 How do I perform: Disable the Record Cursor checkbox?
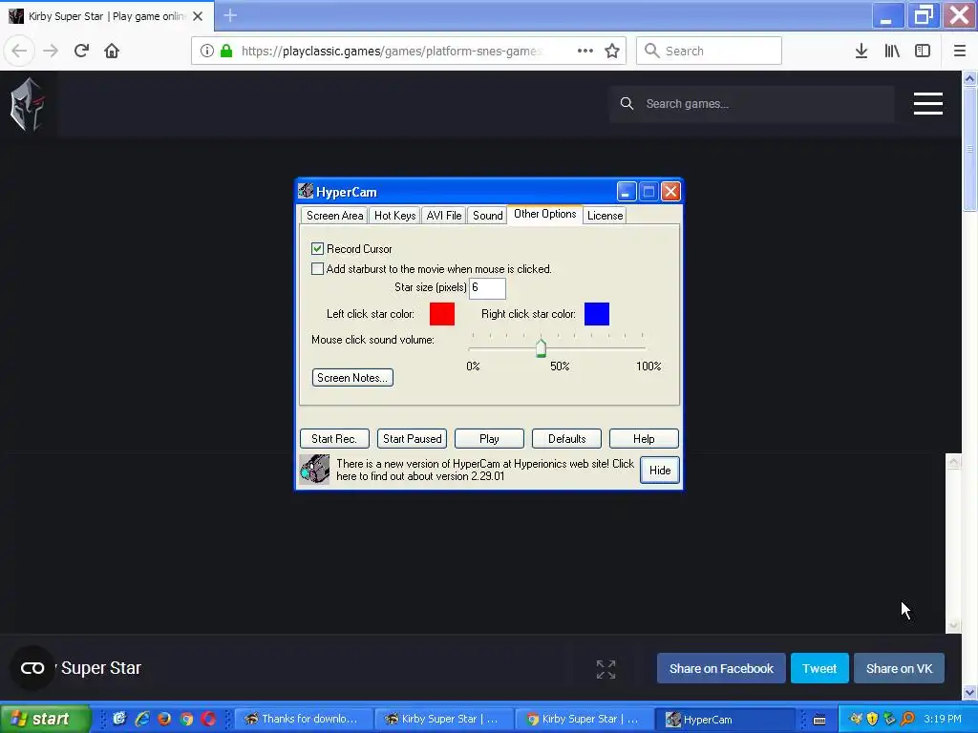317,249
